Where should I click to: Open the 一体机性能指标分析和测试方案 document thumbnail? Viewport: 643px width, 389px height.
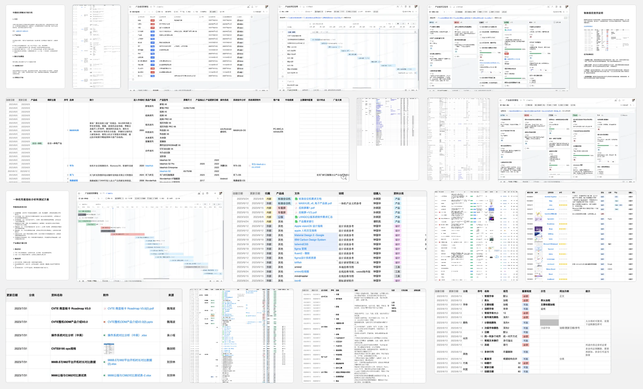click(x=37, y=235)
